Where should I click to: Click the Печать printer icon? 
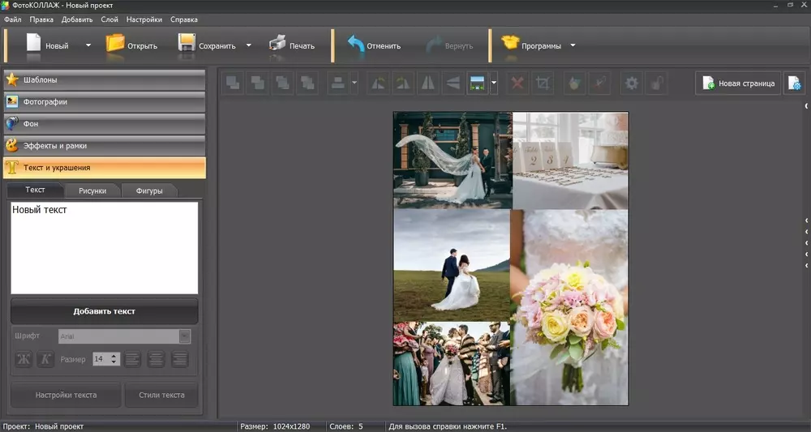click(277, 45)
